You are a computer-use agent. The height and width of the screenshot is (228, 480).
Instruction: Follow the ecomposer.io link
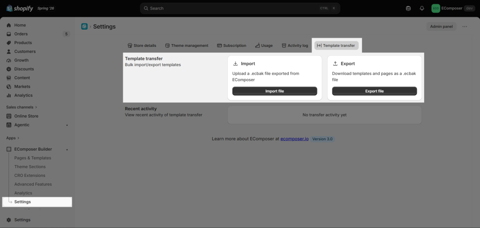tap(294, 139)
